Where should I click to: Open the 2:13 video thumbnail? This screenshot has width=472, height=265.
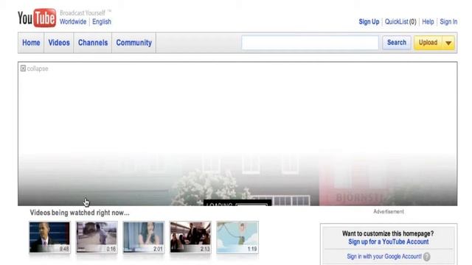[190, 237]
